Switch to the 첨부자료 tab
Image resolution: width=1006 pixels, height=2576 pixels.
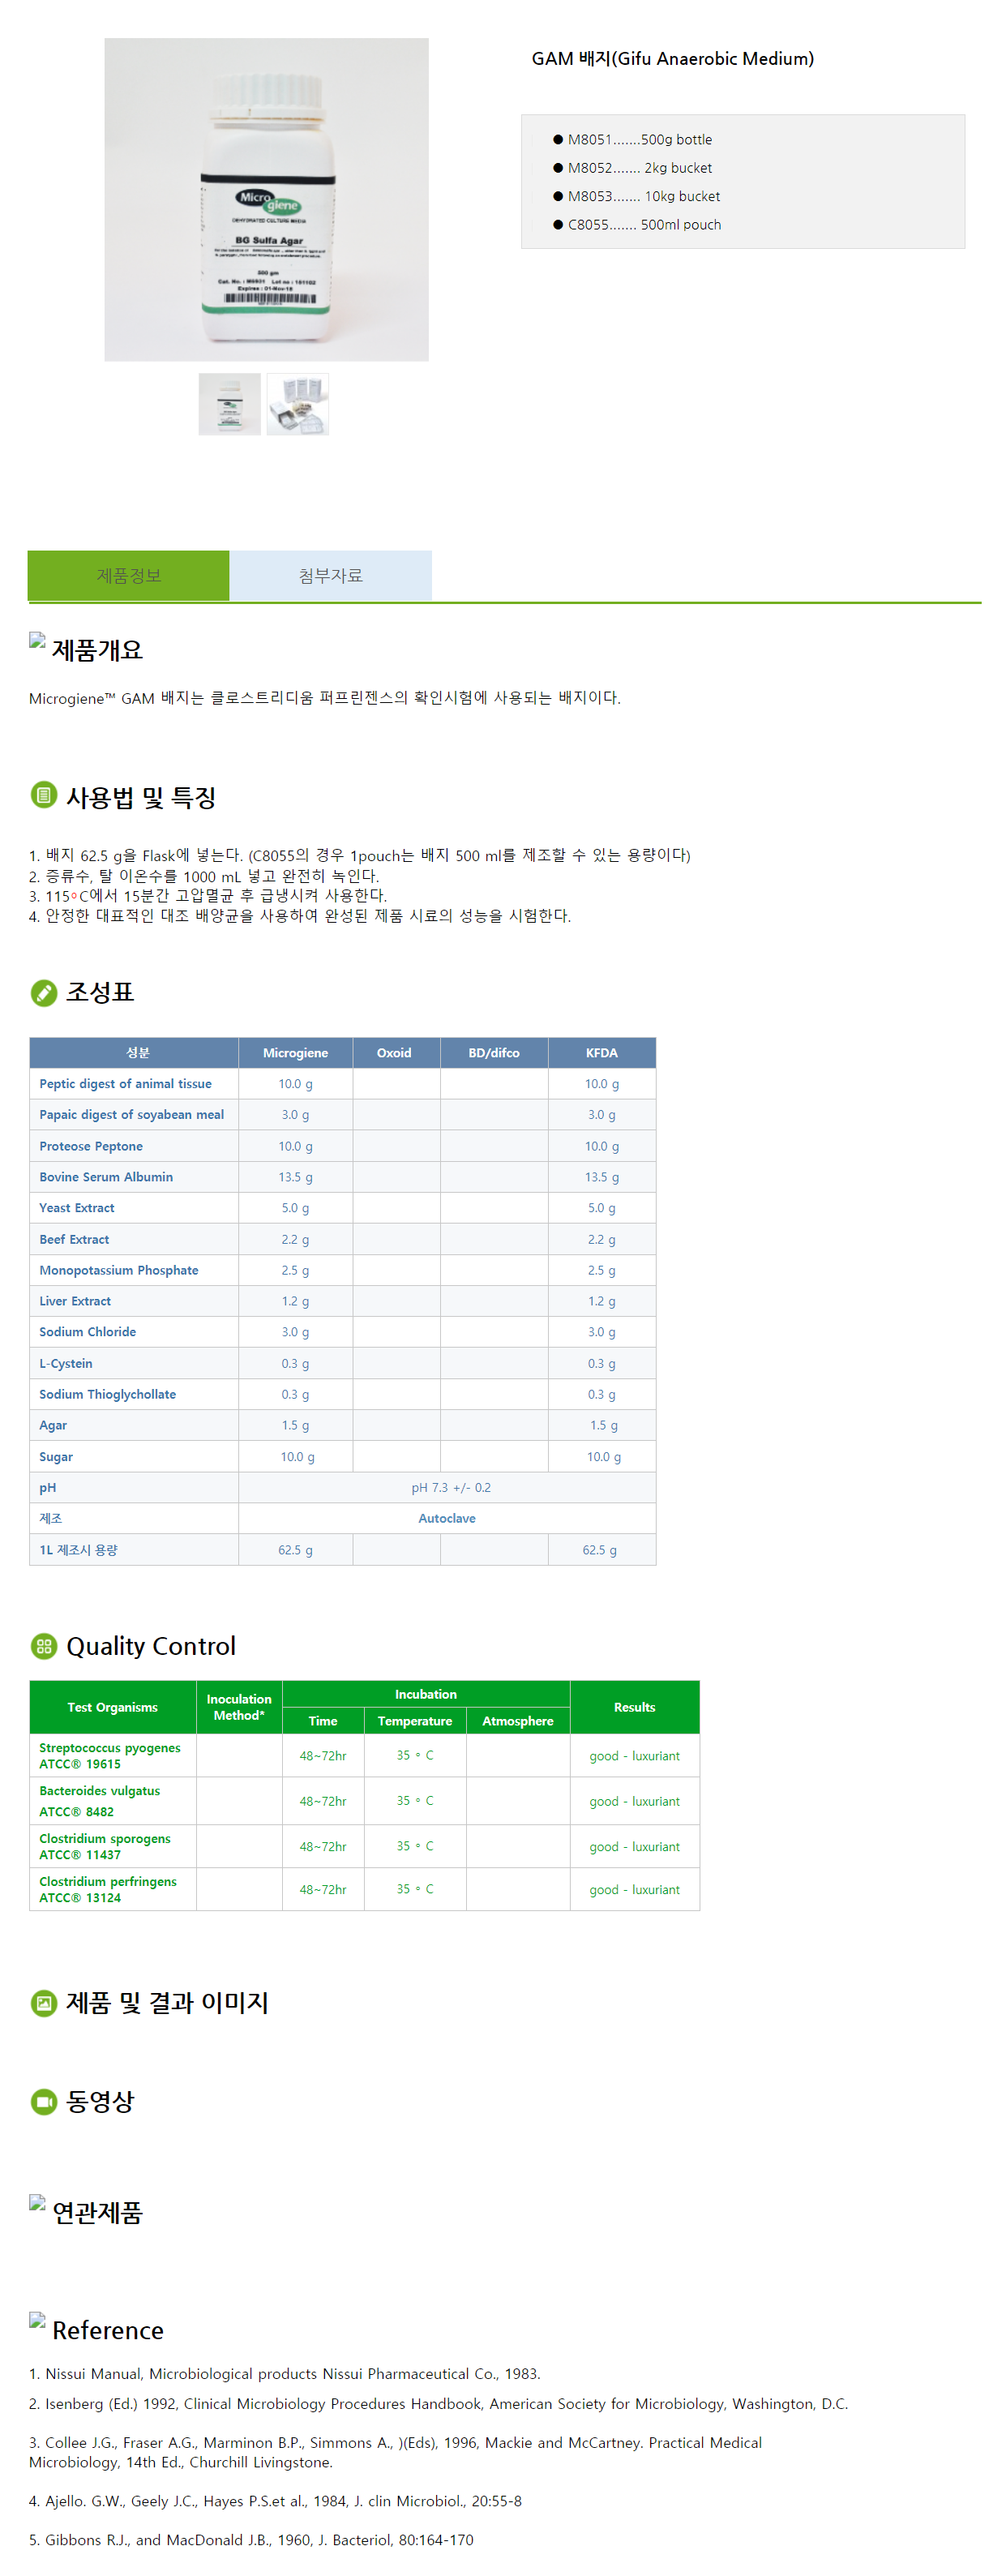[331, 575]
